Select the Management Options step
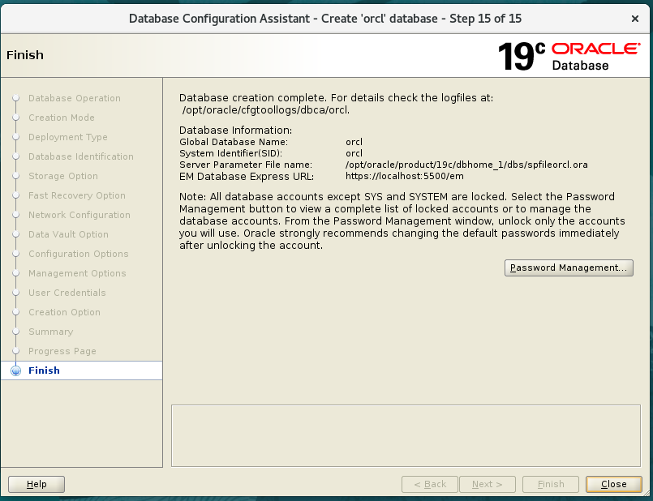Image resolution: width=653 pixels, height=501 pixels. [77, 273]
